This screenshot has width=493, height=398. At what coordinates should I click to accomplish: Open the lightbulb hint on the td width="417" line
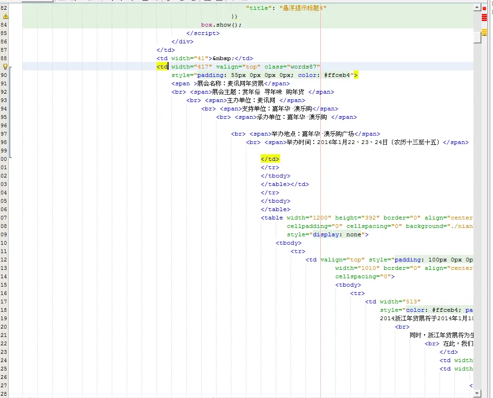5,67
